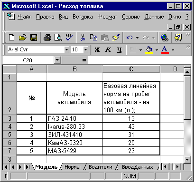Open Print Preview with the magnifier icon
The width and height of the screenshot is (195, 184).
(x=58, y=38)
